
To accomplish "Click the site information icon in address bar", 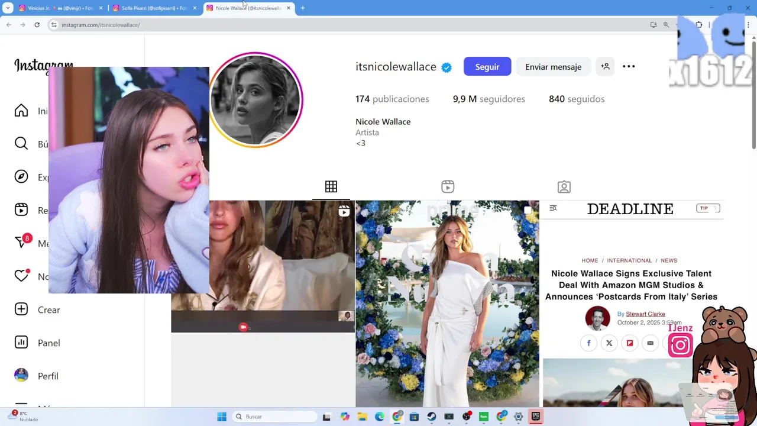I will pyautogui.click(x=54, y=25).
